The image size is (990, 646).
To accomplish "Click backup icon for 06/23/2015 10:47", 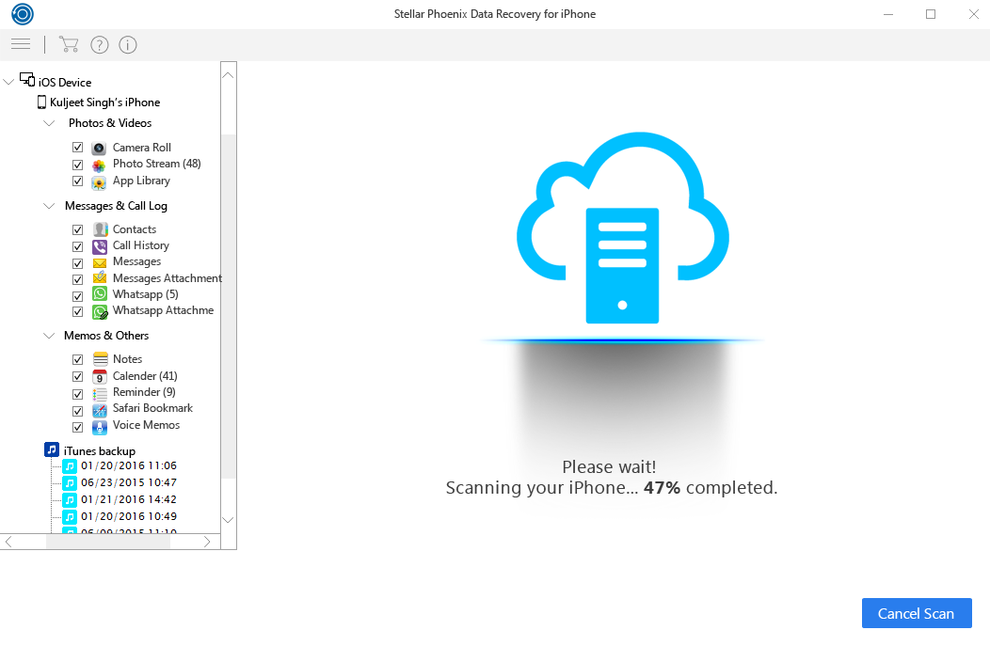I will pyautogui.click(x=70, y=484).
